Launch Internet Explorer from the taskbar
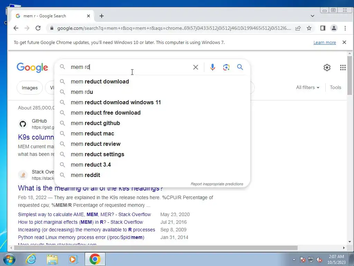Screen dimensions: 354x266 click(x=31, y=259)
